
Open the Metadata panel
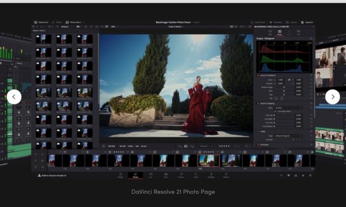[276, 22]
